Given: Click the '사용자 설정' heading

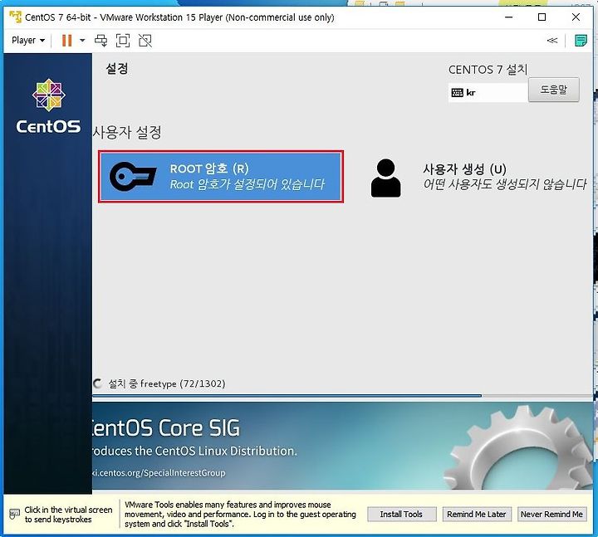Looking at the screenshot, I should click(127, 132).
